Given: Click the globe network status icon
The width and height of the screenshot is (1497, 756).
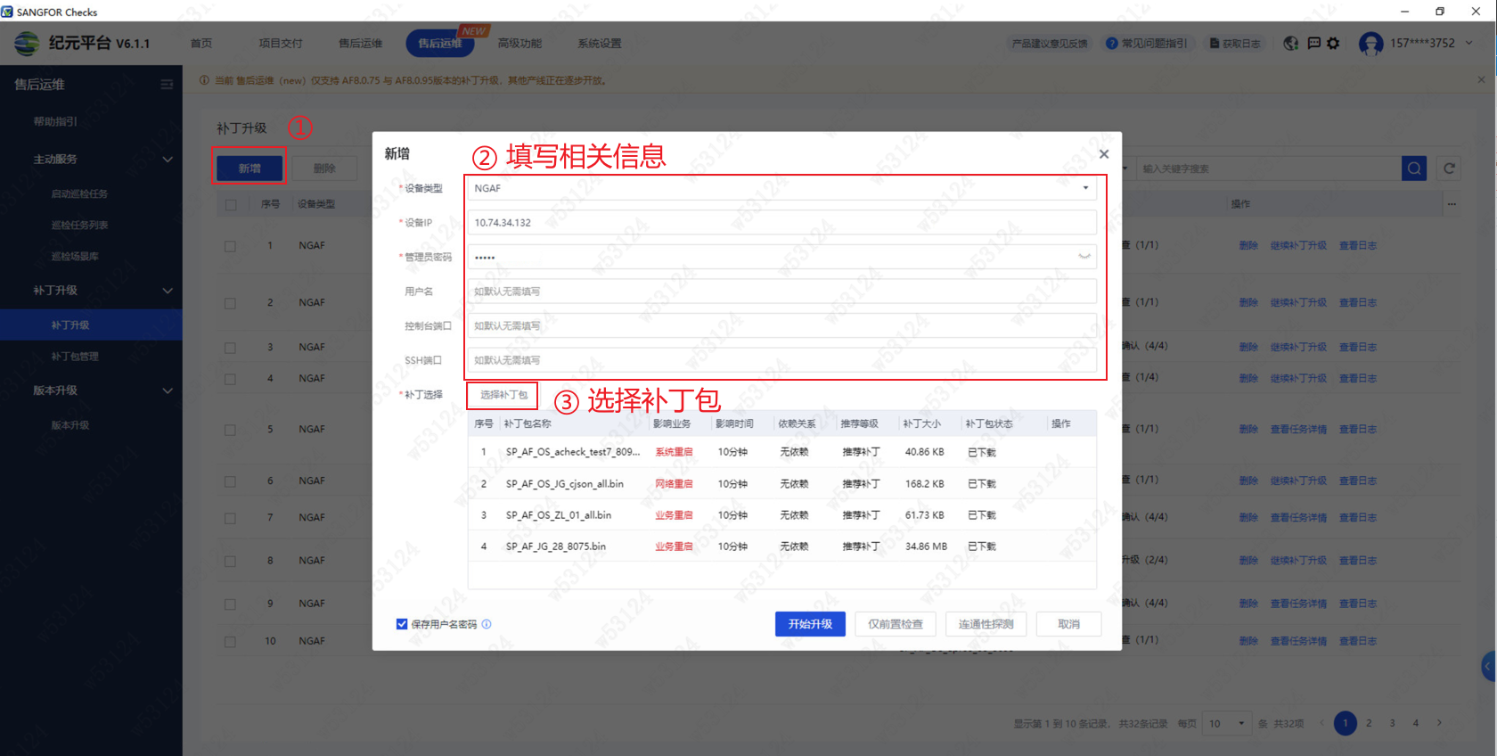Looking at the screenshot, I should [x=1290, y=43].
